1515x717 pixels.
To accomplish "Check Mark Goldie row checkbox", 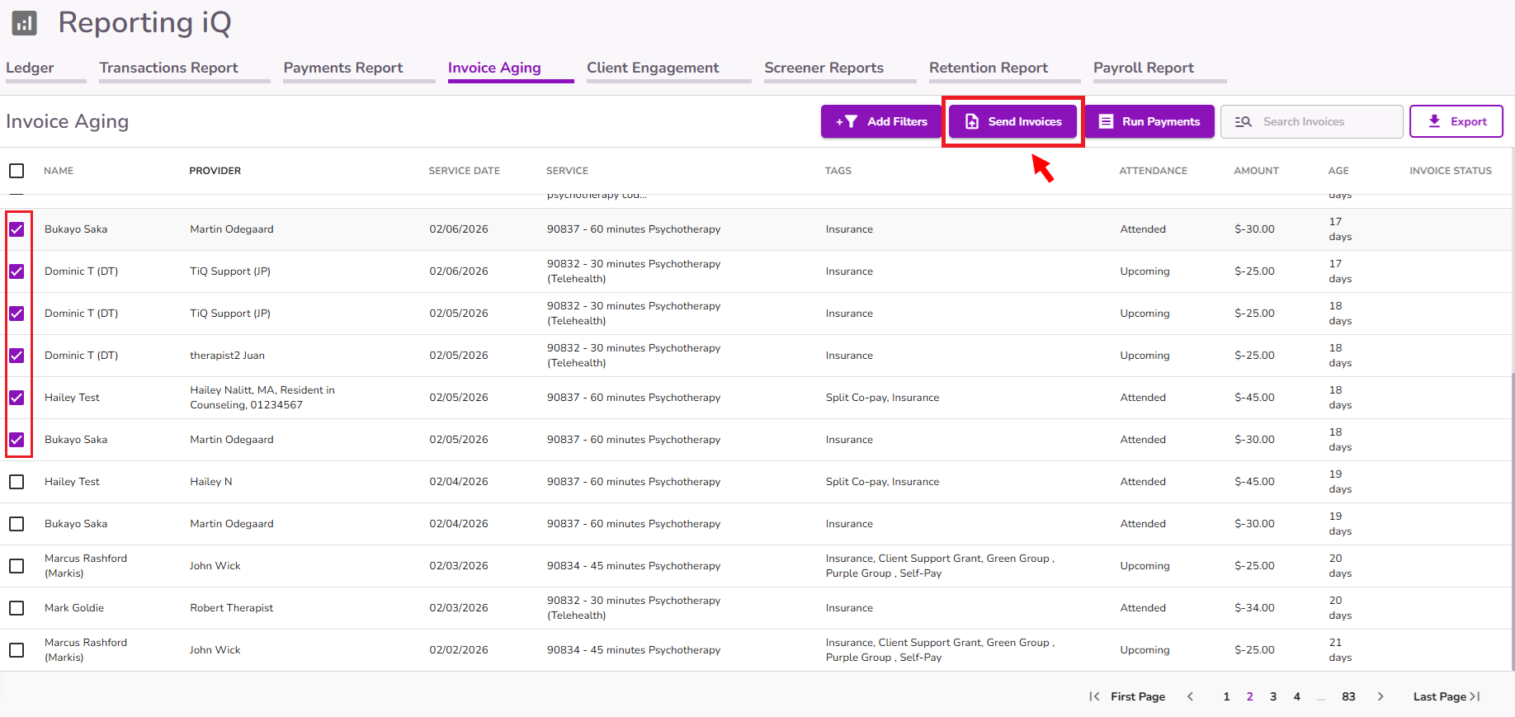I will coord(17,608).
